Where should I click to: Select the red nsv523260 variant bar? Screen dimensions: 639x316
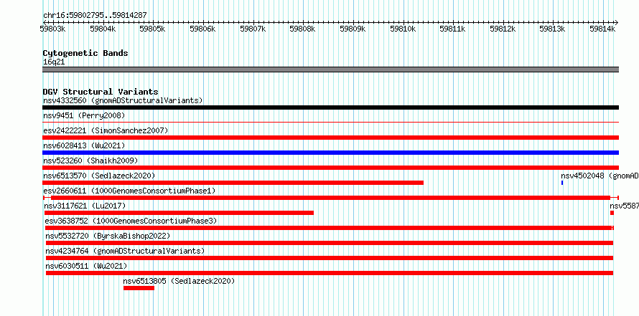330,168
